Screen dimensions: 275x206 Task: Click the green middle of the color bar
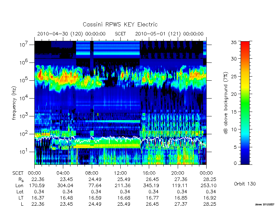(245, 103)
